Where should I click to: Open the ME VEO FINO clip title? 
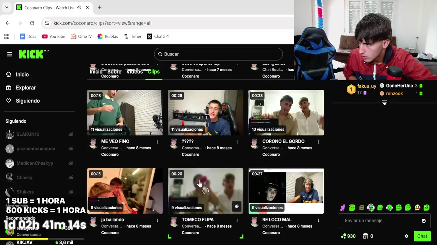coord(115,142)
